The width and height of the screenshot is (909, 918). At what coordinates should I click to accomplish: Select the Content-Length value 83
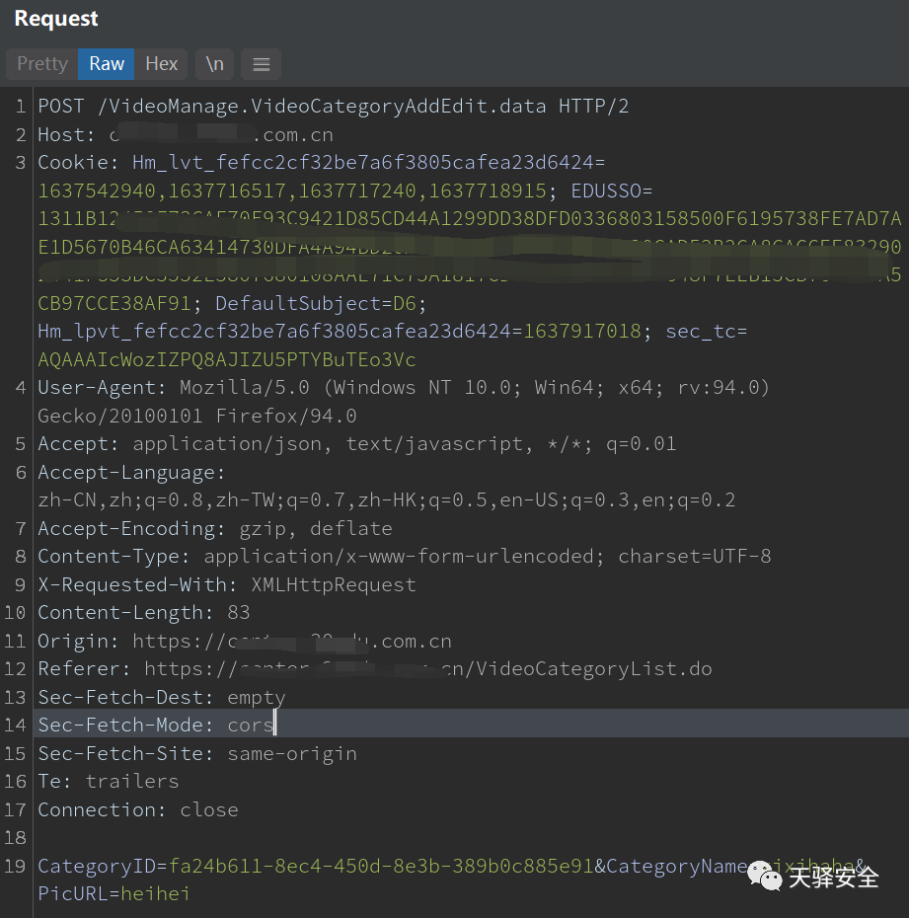(238, 613)
